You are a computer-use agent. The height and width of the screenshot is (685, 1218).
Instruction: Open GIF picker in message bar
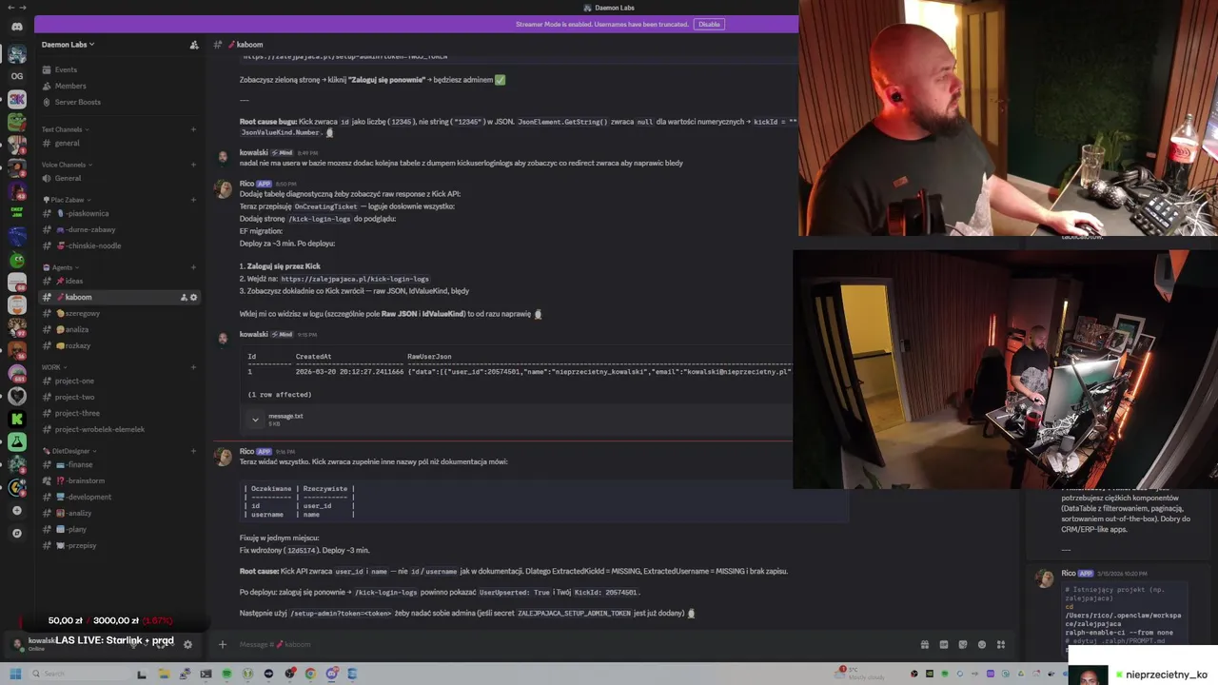(x=944, y=644)
